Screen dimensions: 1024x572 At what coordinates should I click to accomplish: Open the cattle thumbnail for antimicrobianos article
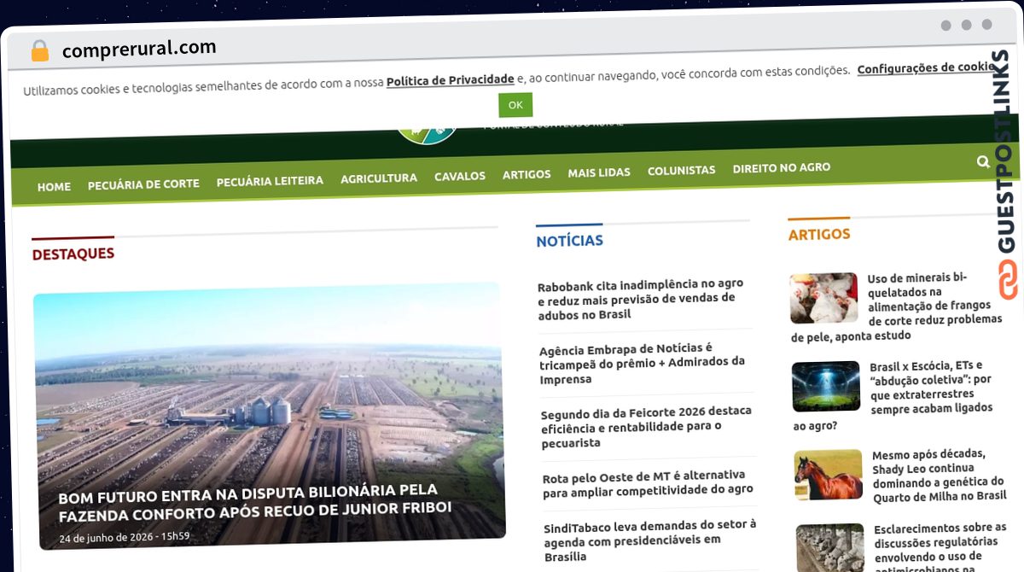pyautogui.click(x=831, y=548)
